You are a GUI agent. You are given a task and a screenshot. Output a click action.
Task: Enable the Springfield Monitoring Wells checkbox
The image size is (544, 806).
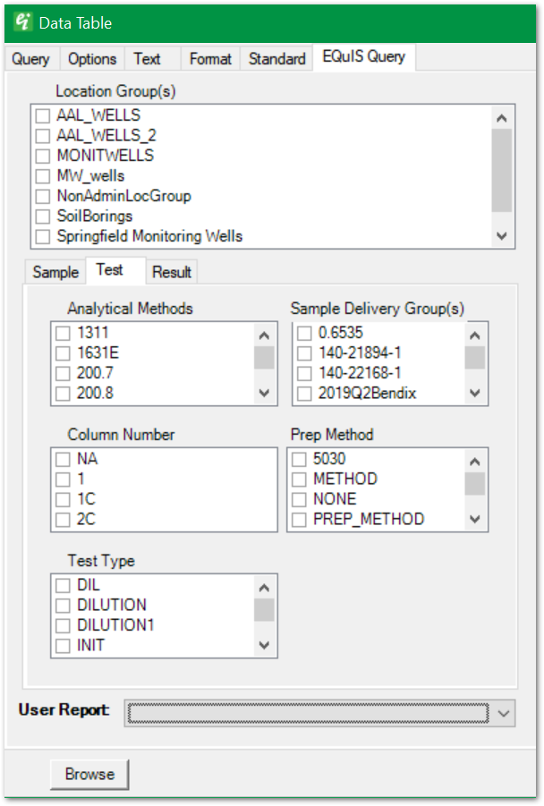(x=43, y=237)
